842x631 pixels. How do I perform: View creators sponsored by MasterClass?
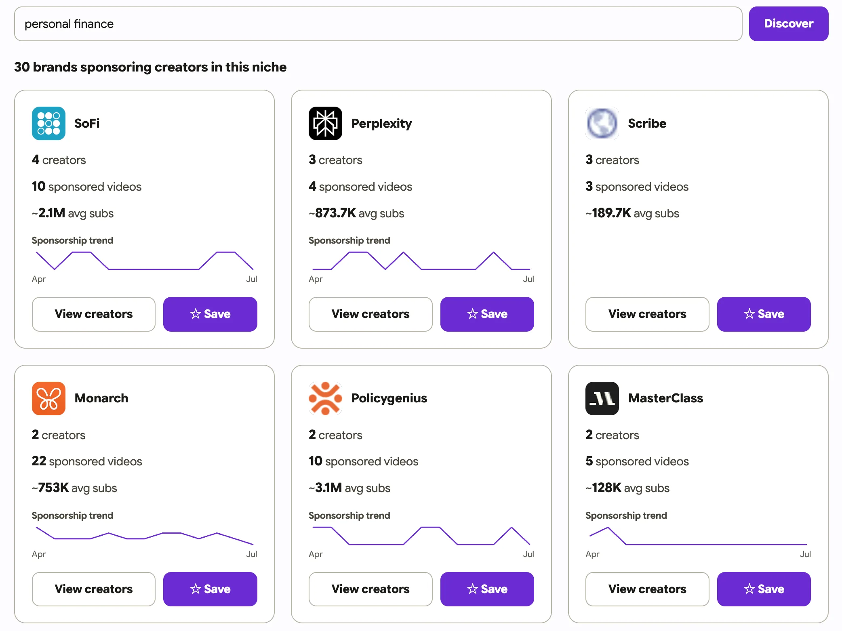click(647, 589)
